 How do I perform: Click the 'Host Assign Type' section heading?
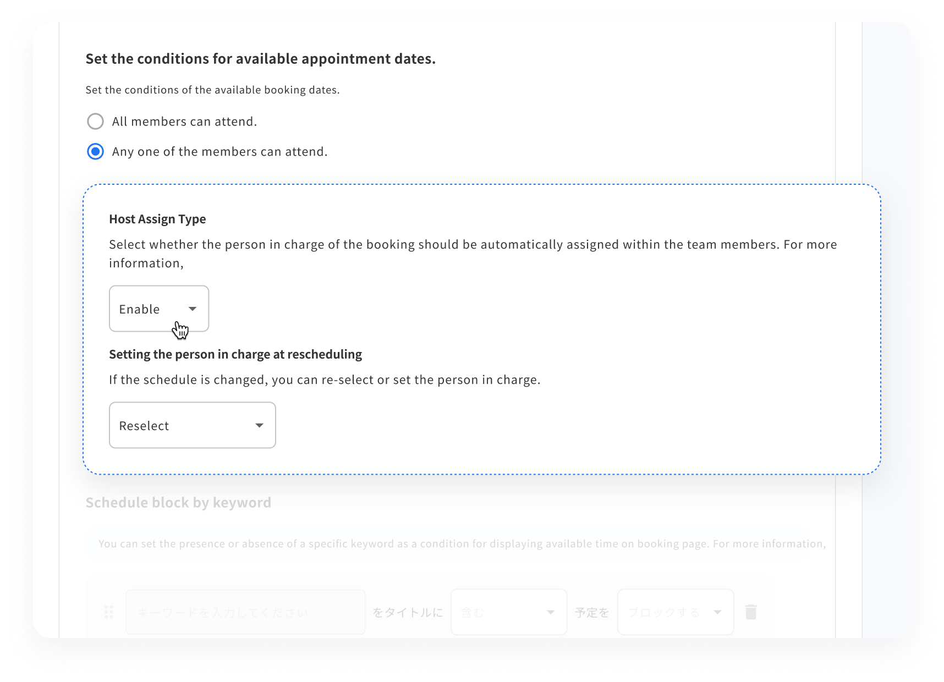tap(157, 218)
